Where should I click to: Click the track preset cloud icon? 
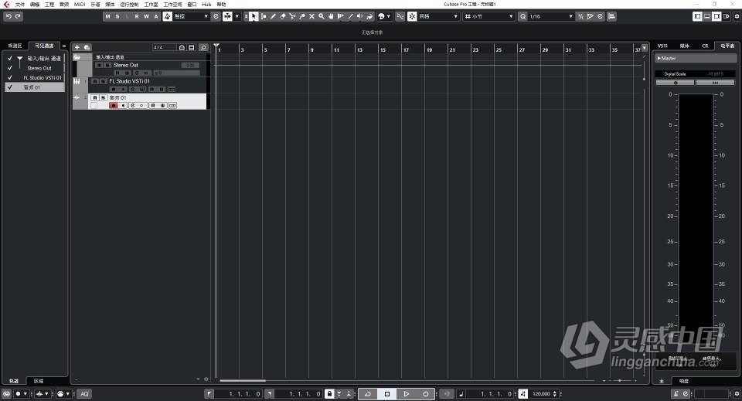[87, 47]
